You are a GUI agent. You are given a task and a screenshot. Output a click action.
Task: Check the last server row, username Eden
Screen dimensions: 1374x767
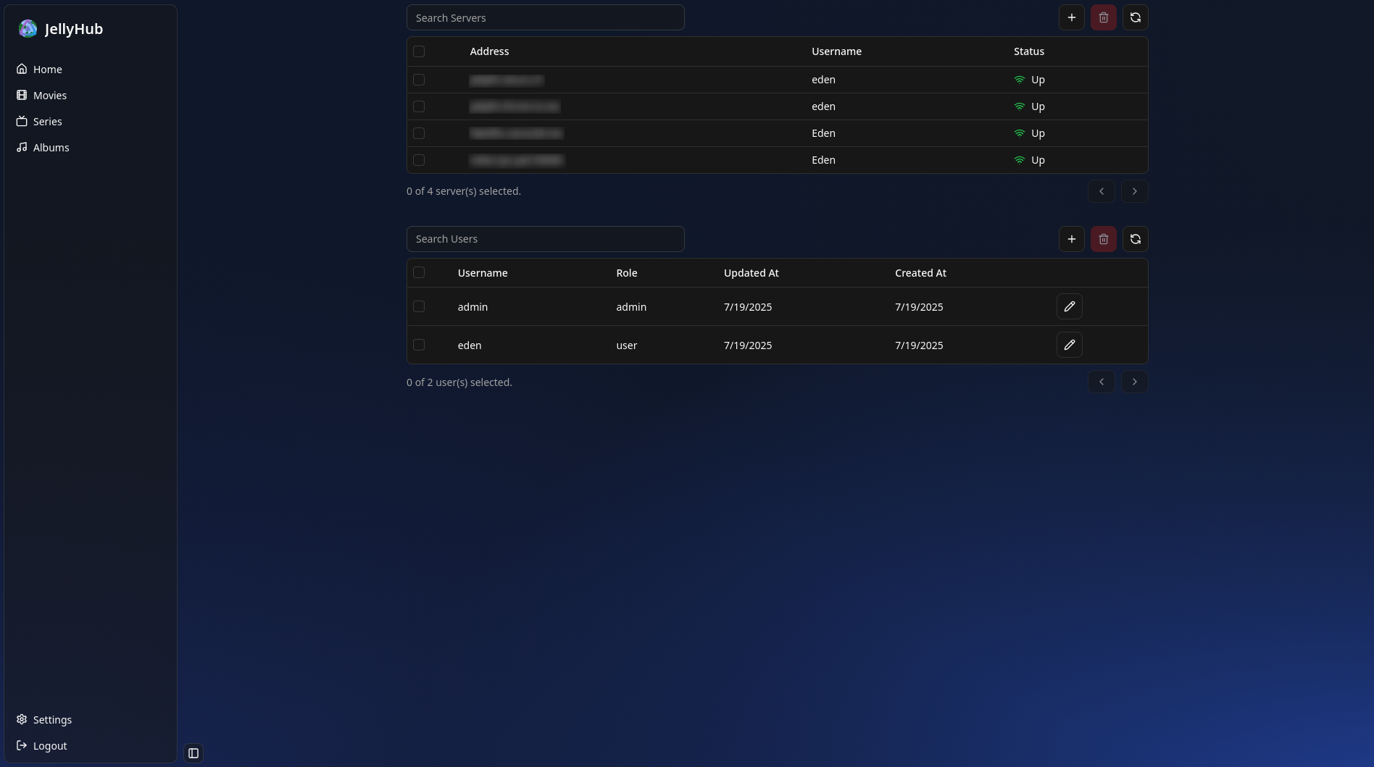pos(419,160)
